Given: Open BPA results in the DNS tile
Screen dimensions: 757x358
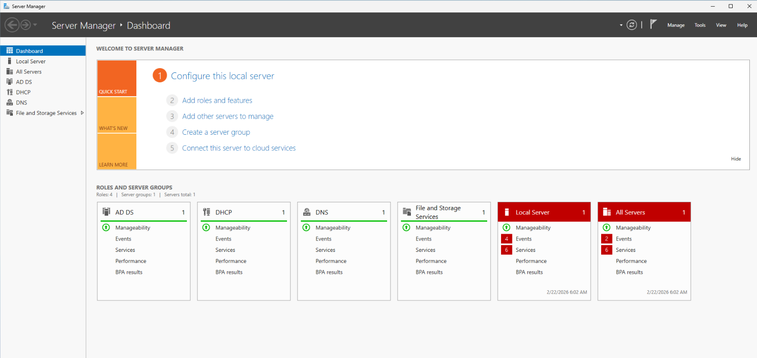Looking at the screenshot, I should pyautogui.click(x=329, y=272).
